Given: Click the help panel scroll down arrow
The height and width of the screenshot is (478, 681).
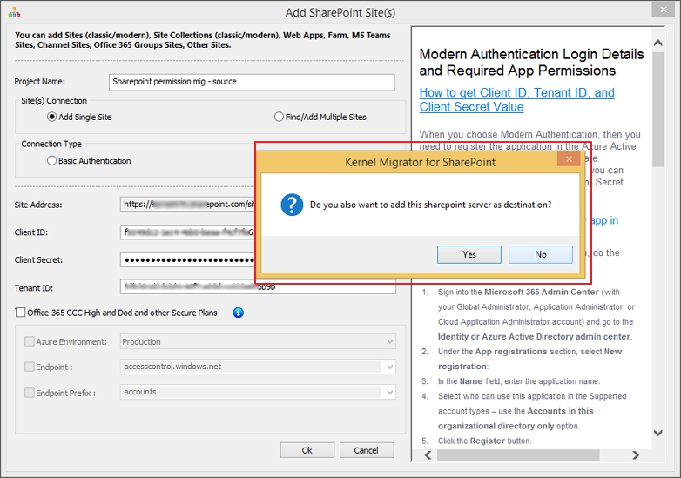Looking at the screenshot, I should tap(658, 433).
